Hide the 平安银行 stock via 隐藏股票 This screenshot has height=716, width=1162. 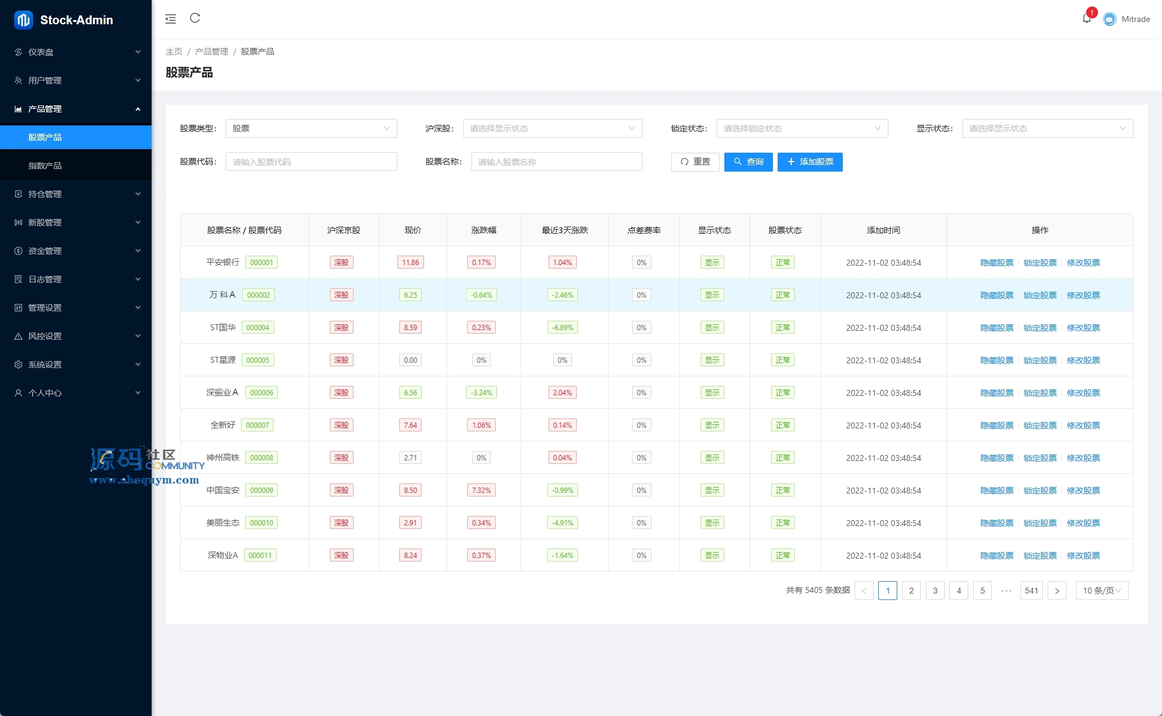point(997,263)
